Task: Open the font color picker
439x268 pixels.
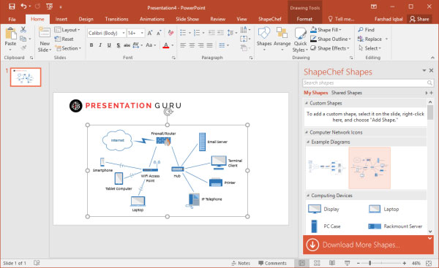Action: (173, 45)
